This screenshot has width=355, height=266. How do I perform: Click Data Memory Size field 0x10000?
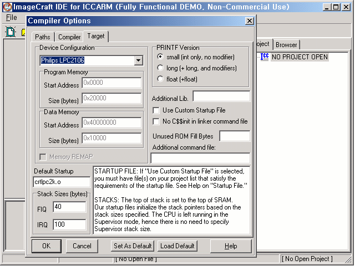(x=111, y=138)
